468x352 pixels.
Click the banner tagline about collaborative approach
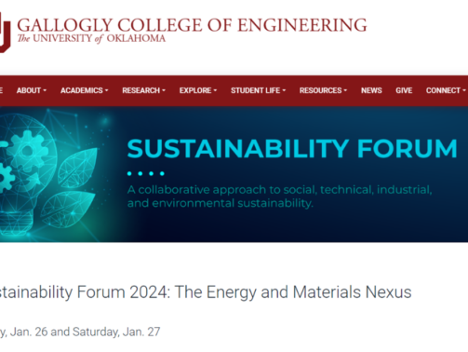(279, 196)
